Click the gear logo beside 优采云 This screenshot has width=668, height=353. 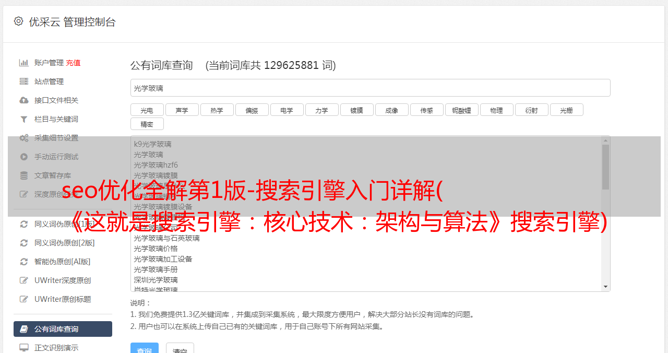click(19, 21)
